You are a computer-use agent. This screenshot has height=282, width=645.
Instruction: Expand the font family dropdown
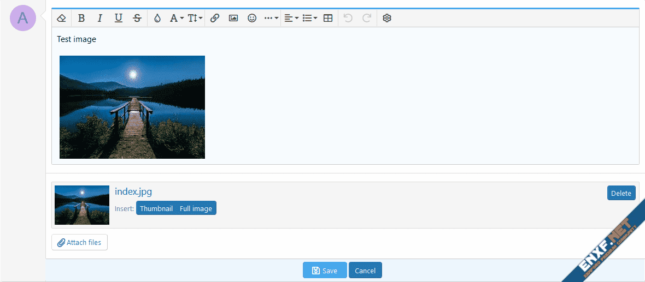coord(177,18)
